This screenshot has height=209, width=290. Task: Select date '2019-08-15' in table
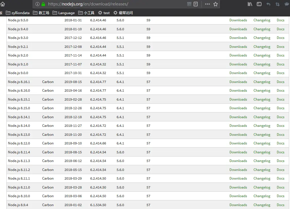pos(73,82)
